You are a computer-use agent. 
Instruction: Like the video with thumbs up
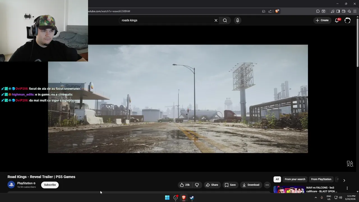185,185
